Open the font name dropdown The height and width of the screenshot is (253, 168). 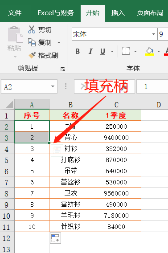pyautogui.click(x=154, y=34)
